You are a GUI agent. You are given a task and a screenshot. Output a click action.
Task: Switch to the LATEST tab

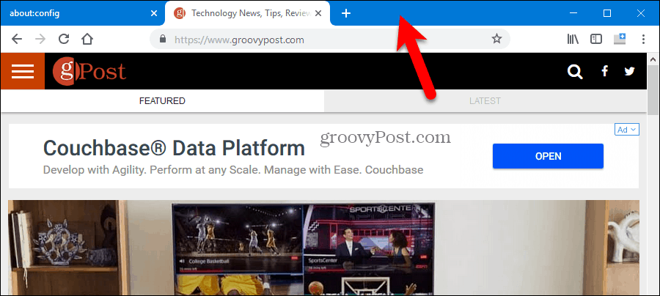click(x=485, y=101)
